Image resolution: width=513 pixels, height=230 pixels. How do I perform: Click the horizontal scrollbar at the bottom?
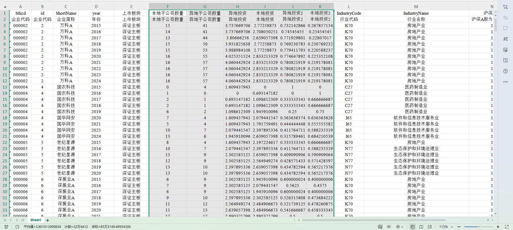pos(374,220)
